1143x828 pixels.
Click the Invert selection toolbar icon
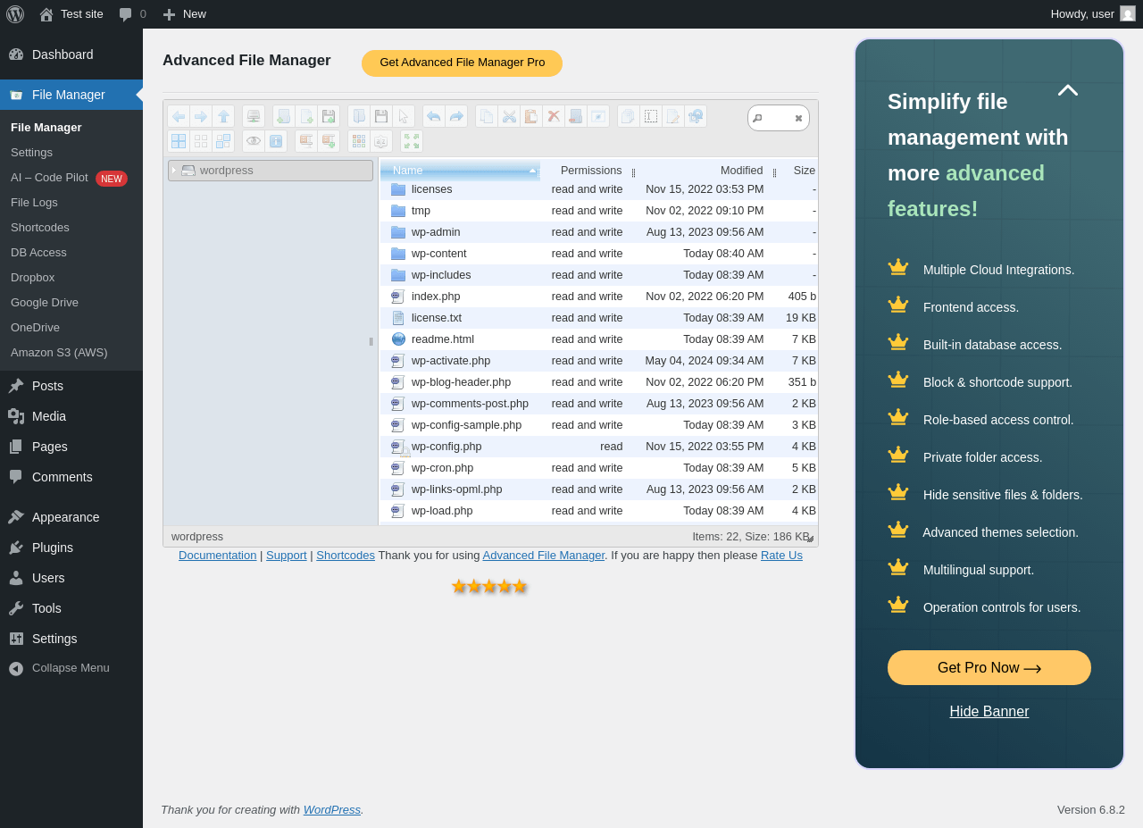coord(223,141)
